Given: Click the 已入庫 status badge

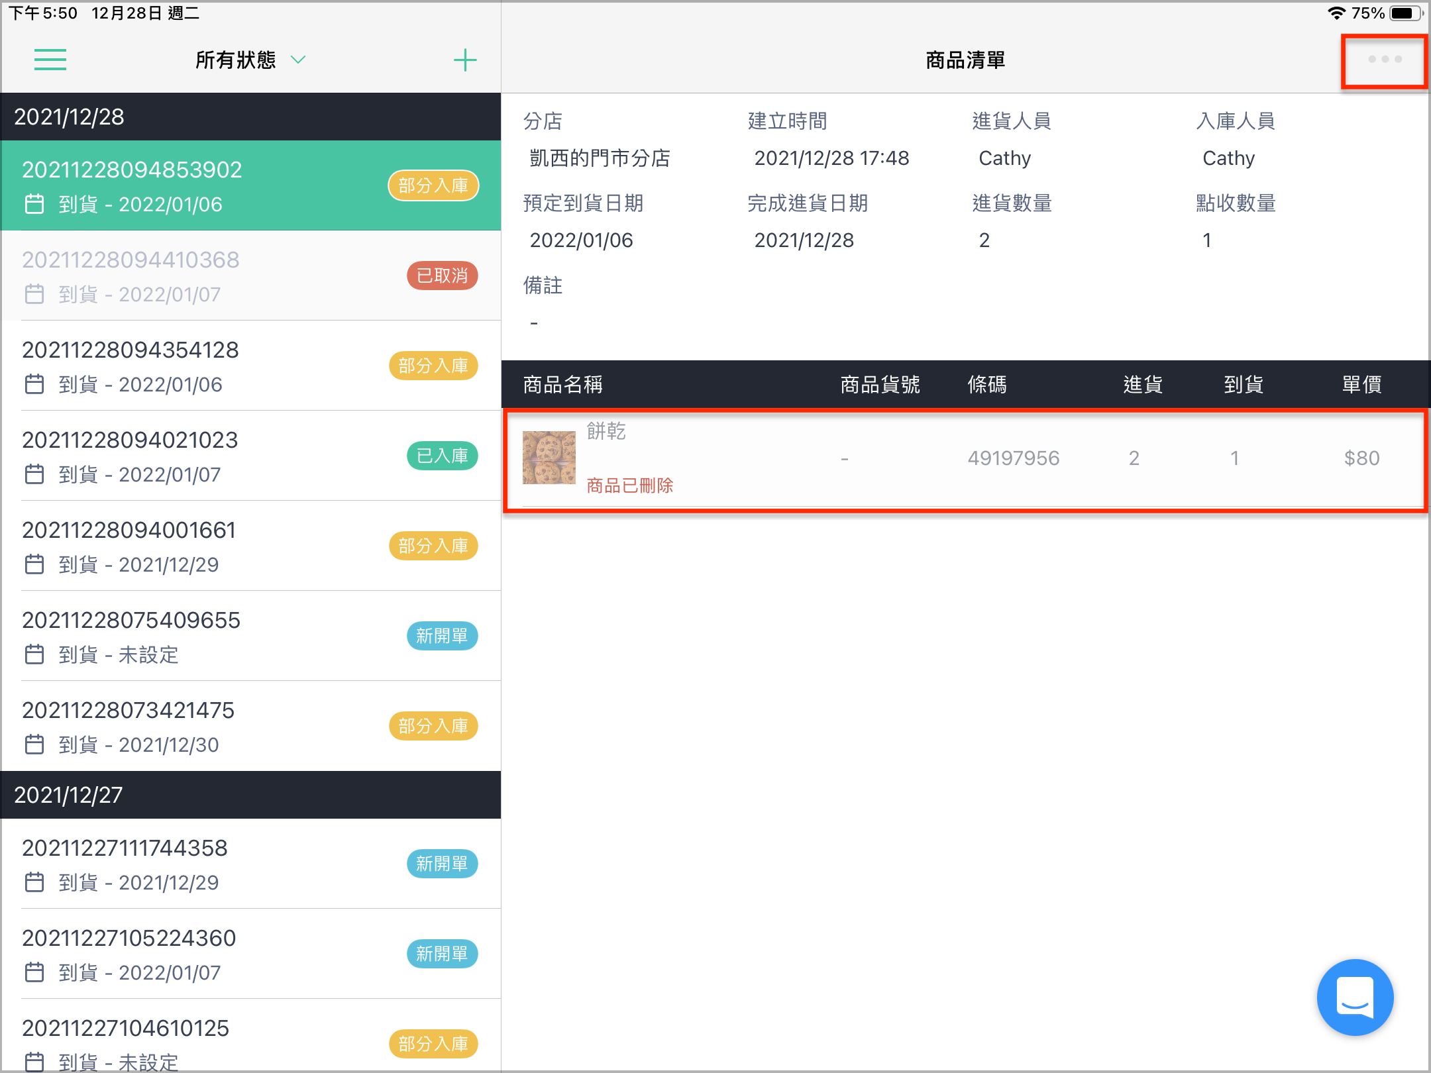Looking at the screenshot, I should coord(443,456).
